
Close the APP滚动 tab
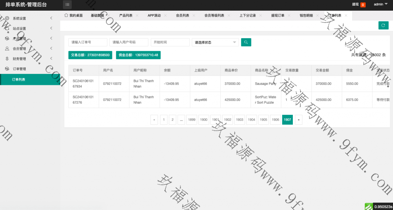coord(165,16)
